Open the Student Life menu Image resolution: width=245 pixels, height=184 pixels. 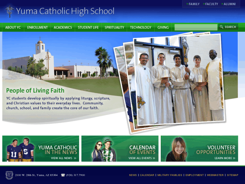tap(88, 27)
